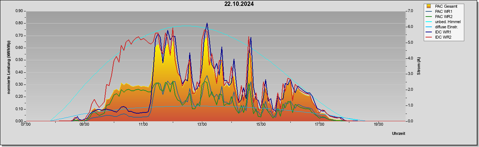
Task: Click the orange PAC Gesamt legend swatch
Action: 429,6
